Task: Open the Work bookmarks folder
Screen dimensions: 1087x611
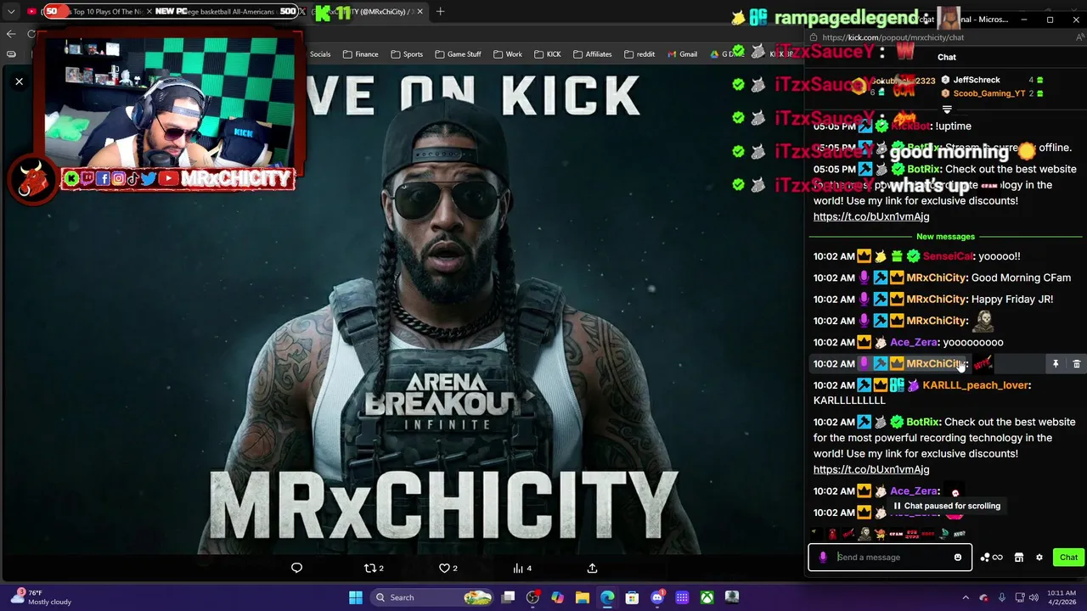Action: (508, 54)
